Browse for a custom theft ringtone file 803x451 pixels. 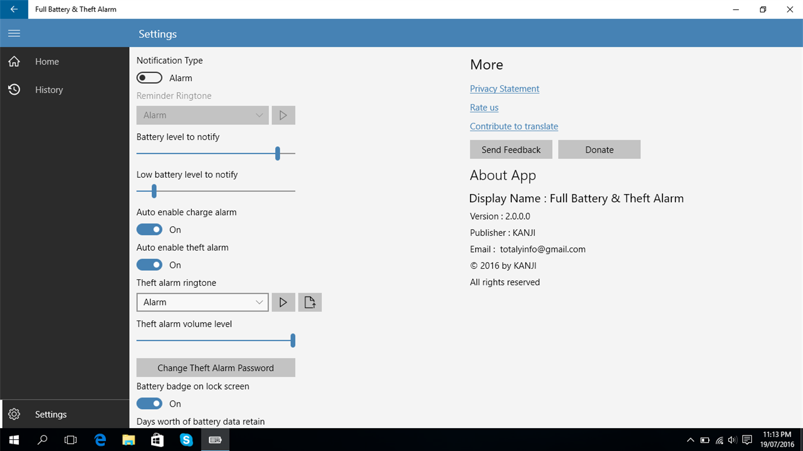click(310, 302)
